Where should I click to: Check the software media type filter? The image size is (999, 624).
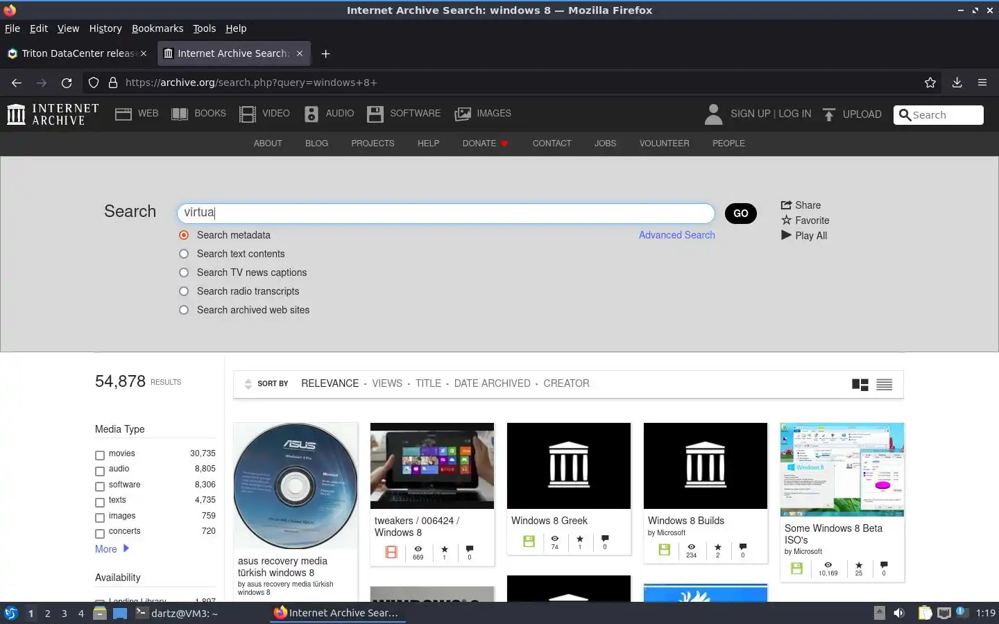coord(100,487)
